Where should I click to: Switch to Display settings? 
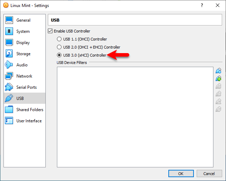23,43
